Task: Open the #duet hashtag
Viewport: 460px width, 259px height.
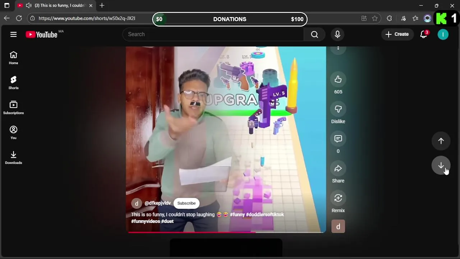Action: [x=167, y=221]
